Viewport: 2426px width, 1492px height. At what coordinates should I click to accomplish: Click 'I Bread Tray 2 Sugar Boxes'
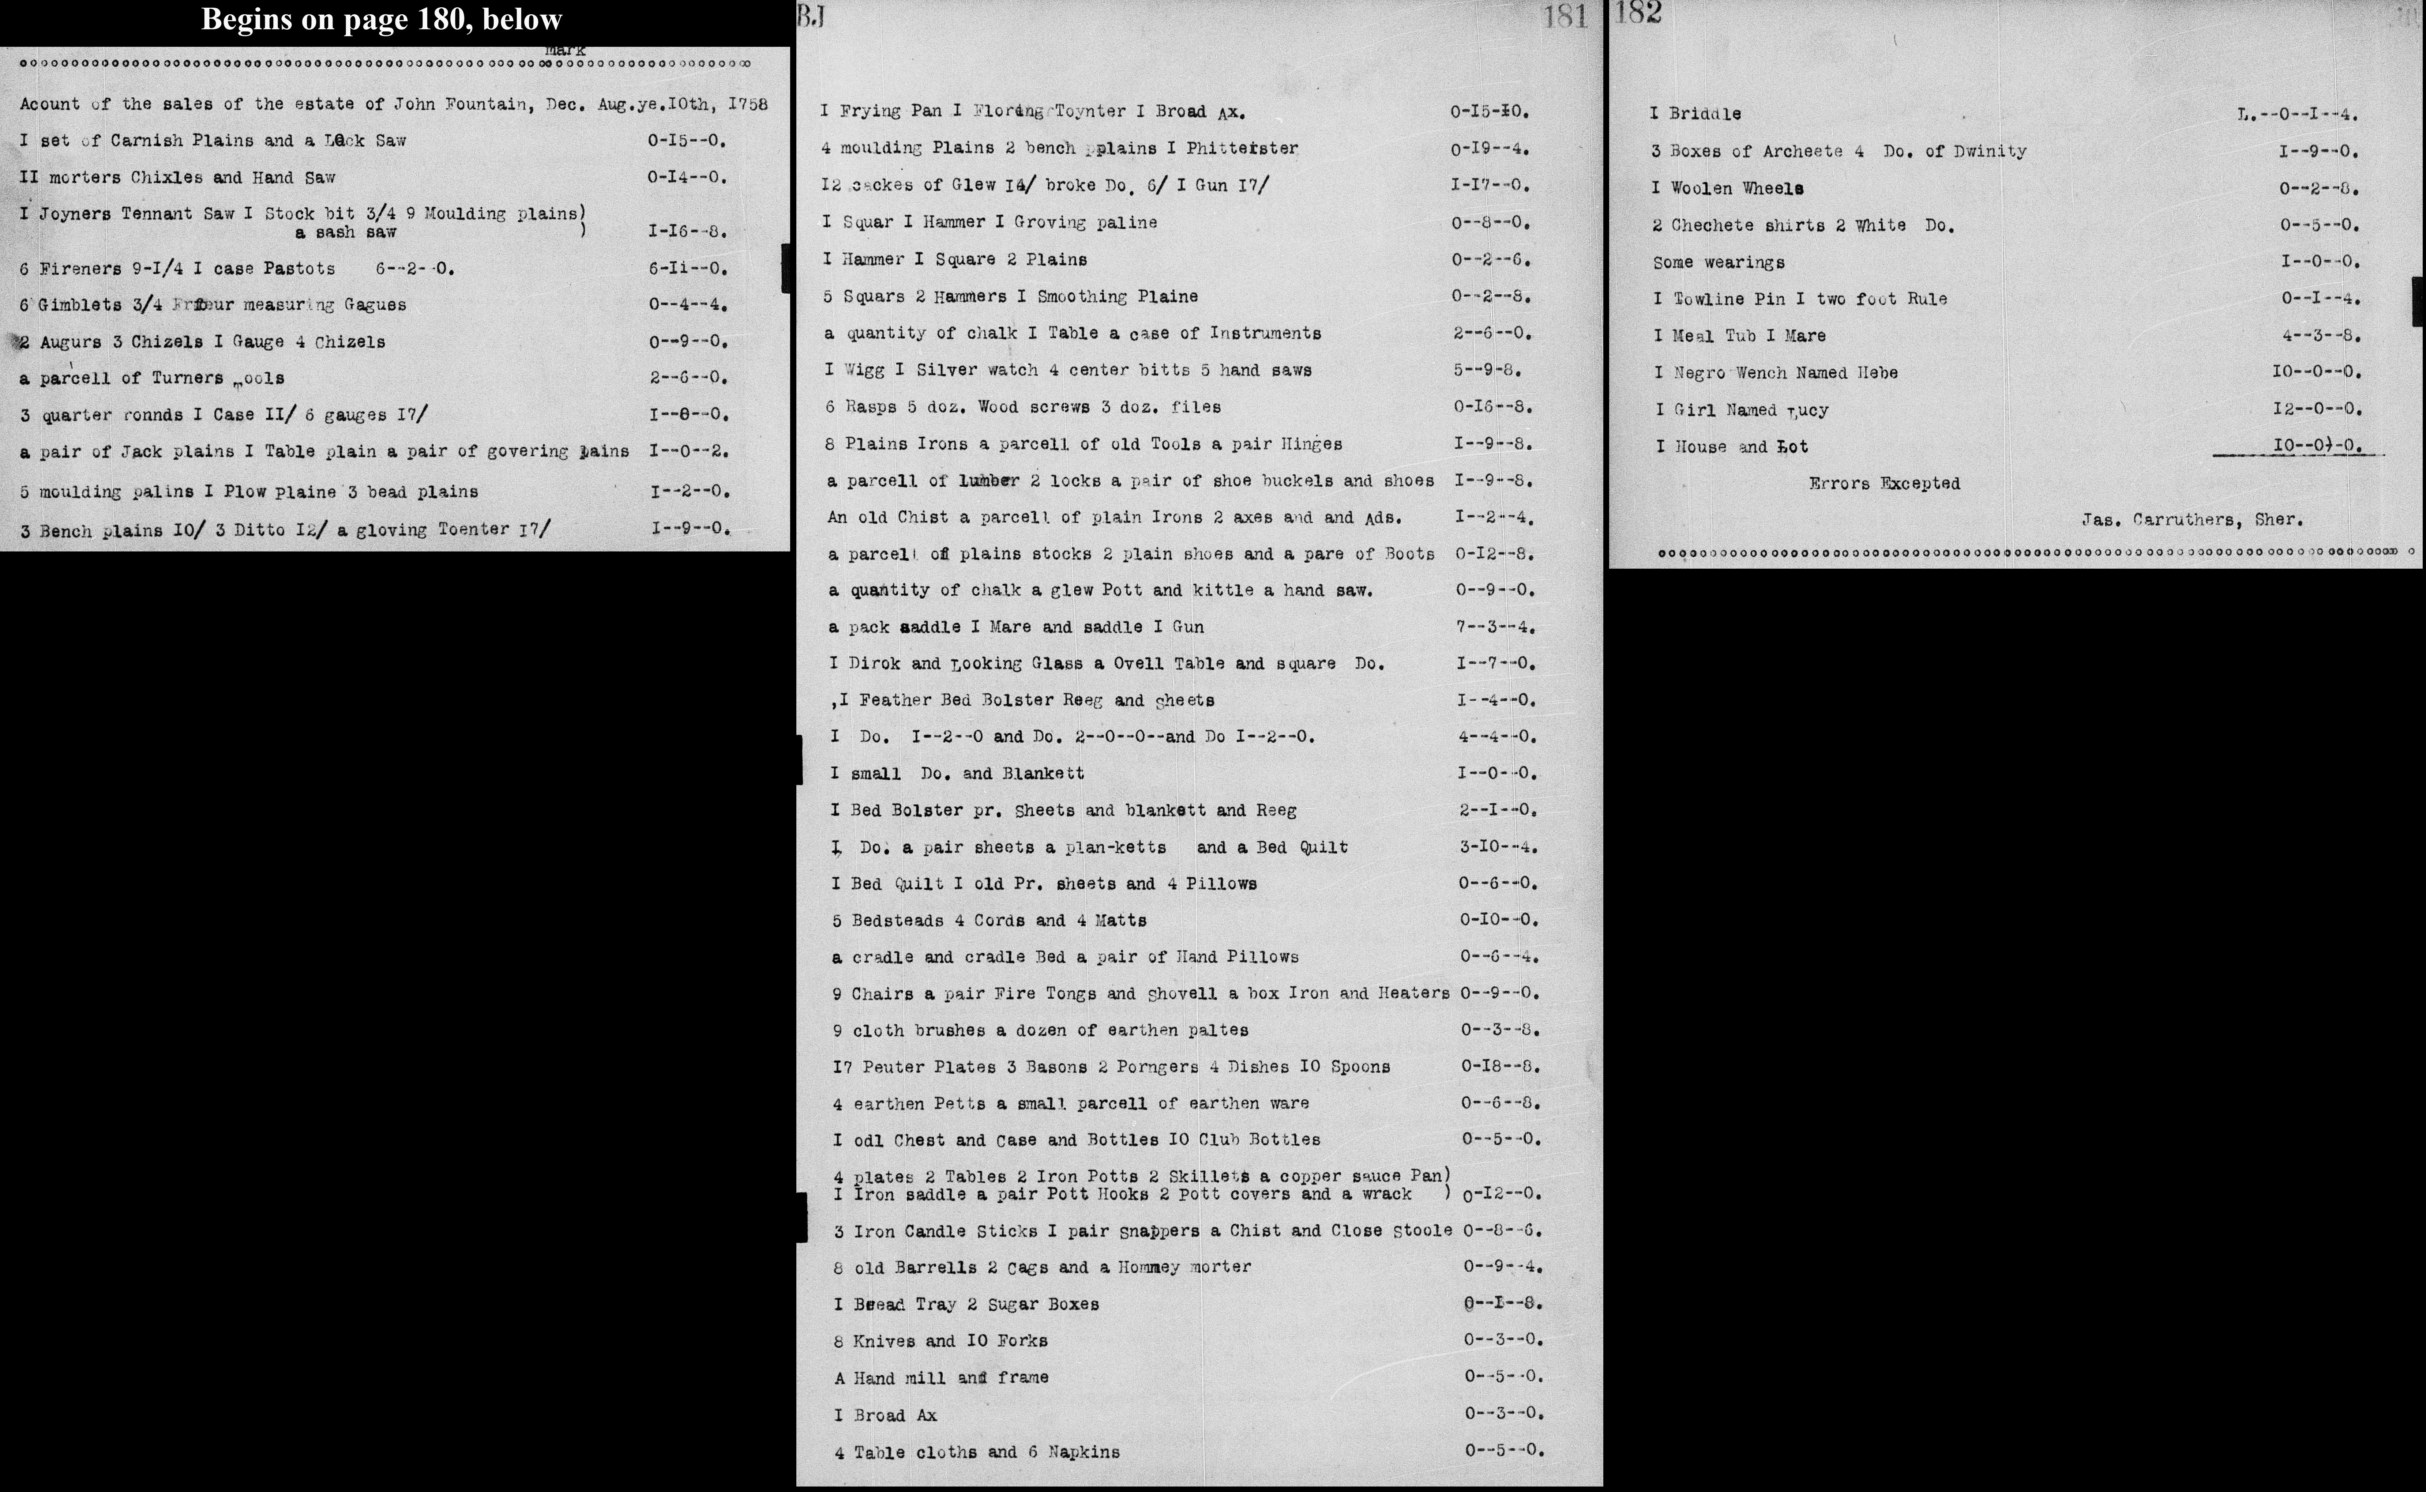point(966,1304)
